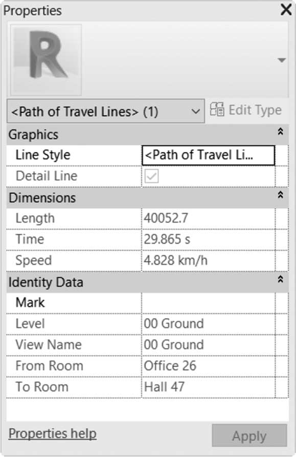This screenshot has height=457, width=296.
Task: Open the Properties help link
Action: click(x=52, y=433)
